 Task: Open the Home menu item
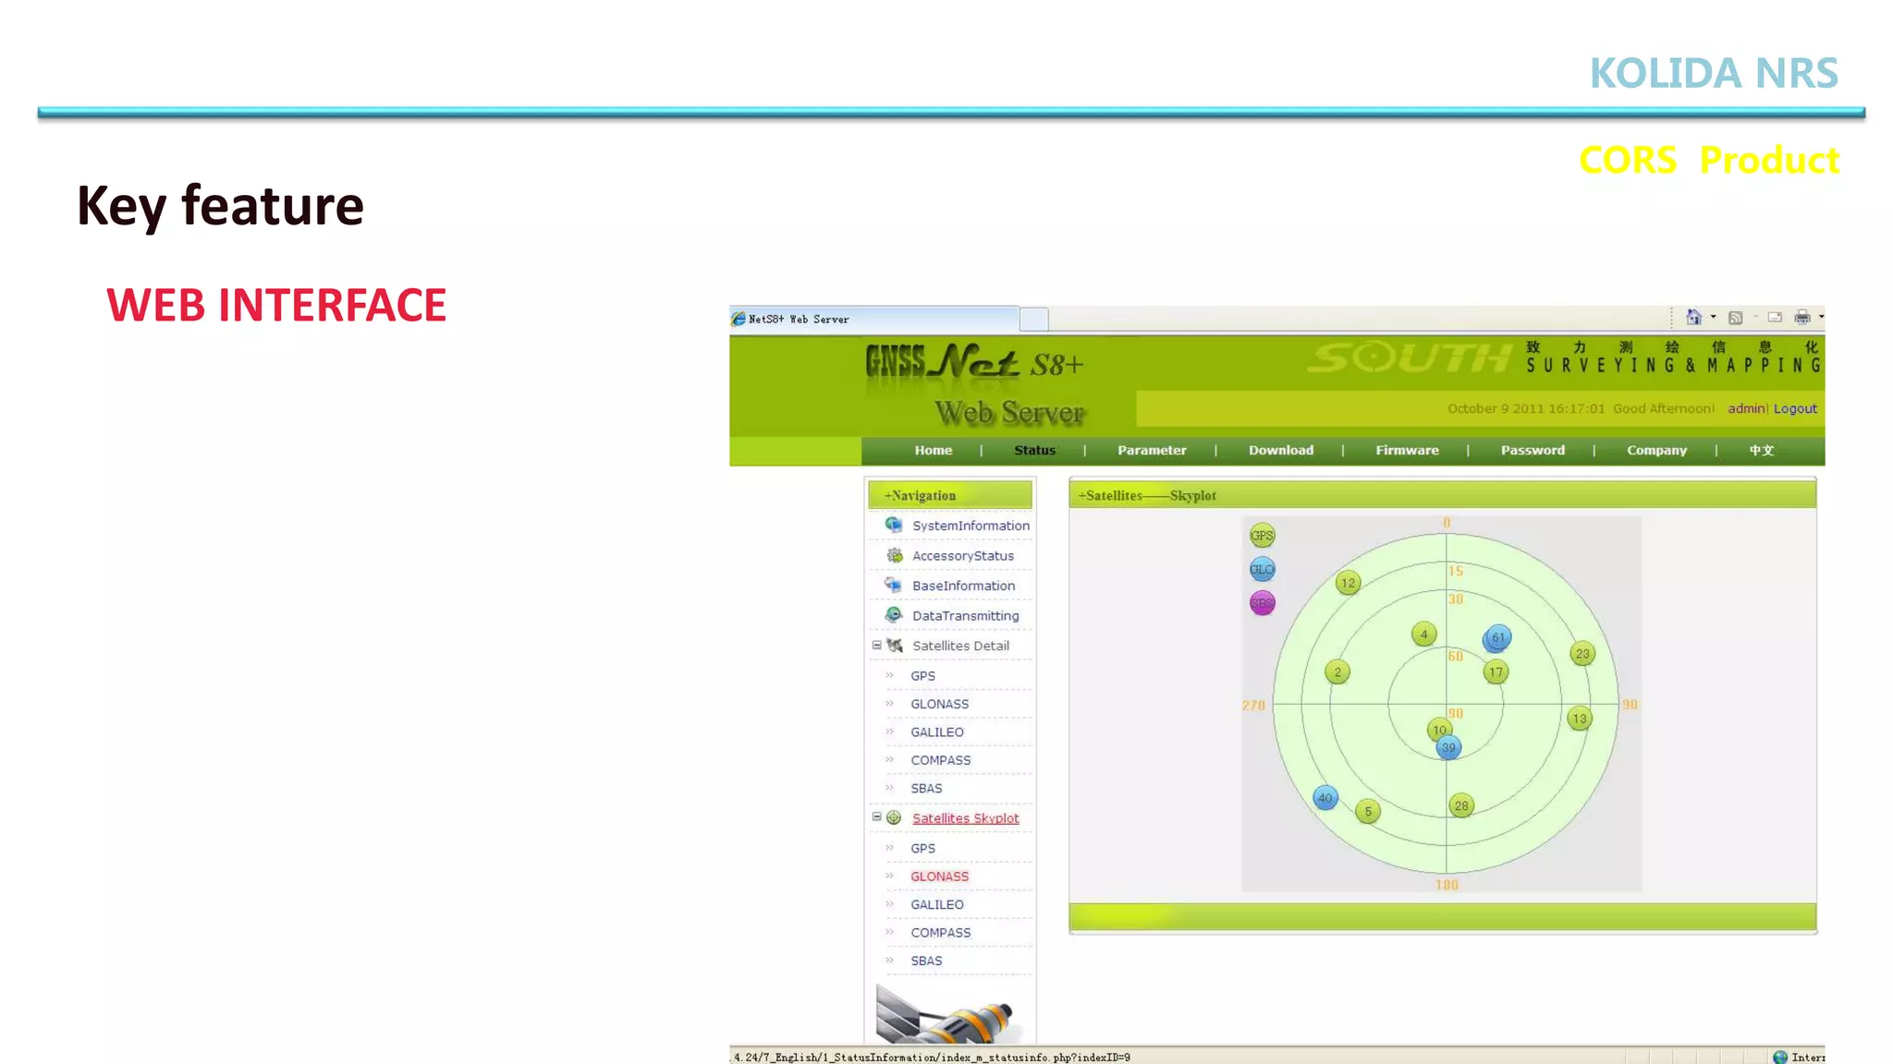(933, 450)
